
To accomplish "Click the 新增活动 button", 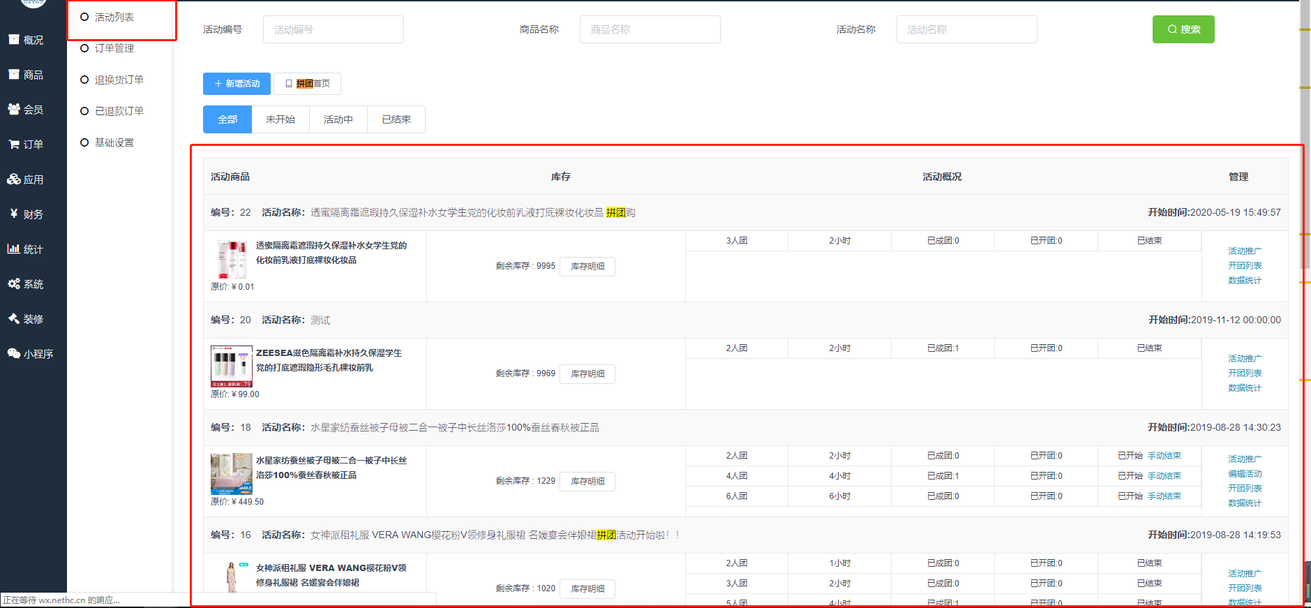I will point(237,84).
